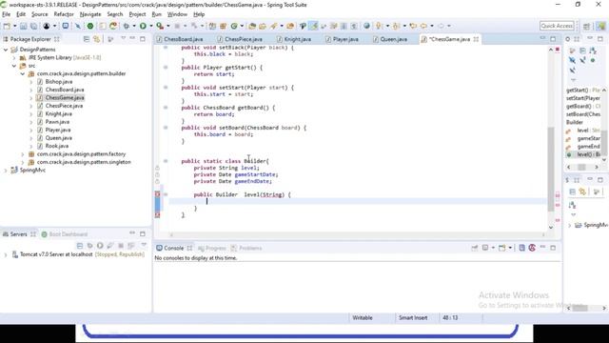
Task: Open the Refactor menu
Action: coord(64,14)
